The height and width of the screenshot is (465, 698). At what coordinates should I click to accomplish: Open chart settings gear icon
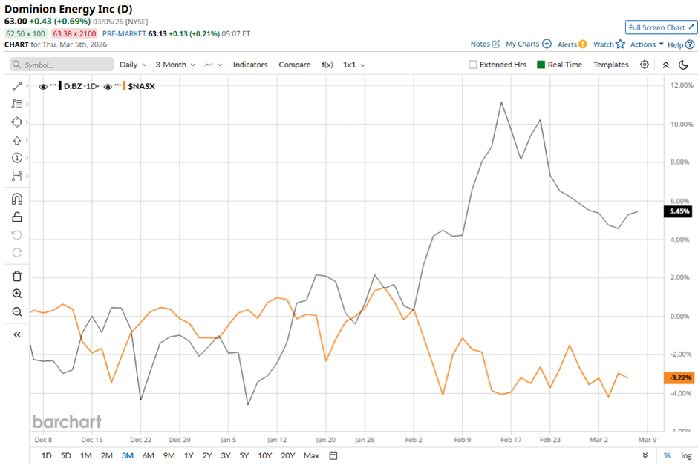(x=644, y=65)
